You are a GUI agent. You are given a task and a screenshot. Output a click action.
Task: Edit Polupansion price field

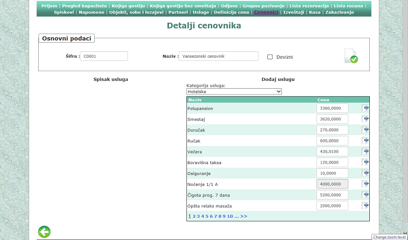tap(332, 108)
